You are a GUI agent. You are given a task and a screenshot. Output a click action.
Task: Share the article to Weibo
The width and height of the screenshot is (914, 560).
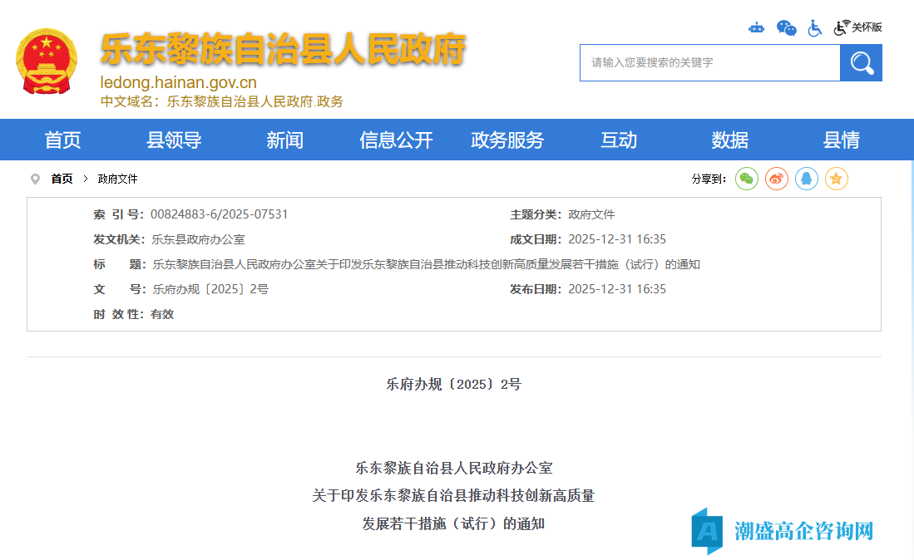(x=776, y=179)
